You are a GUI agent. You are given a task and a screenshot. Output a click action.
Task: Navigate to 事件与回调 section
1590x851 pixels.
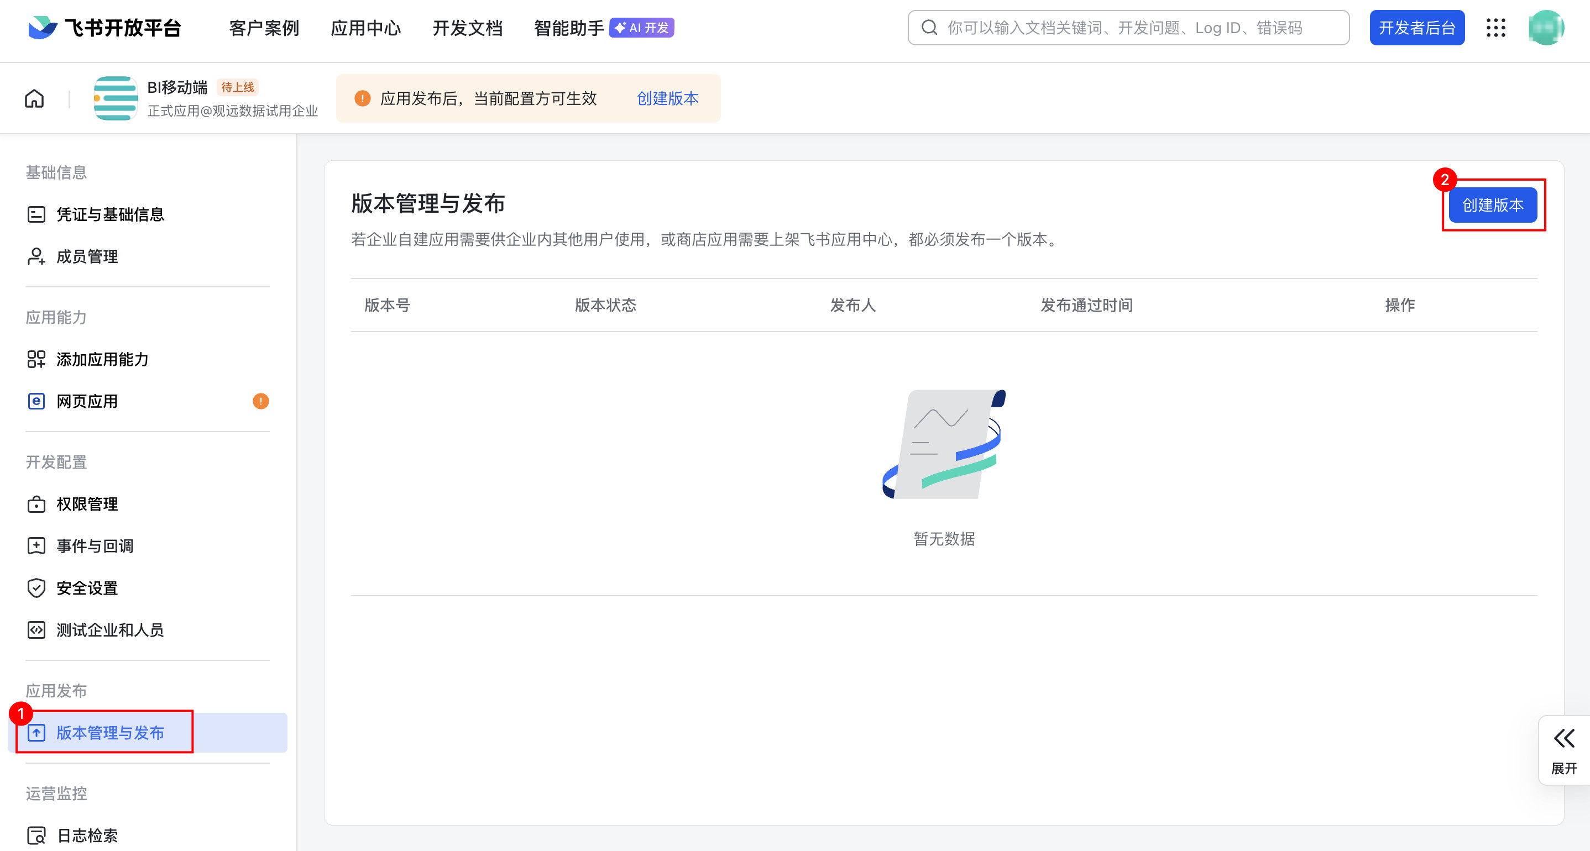pyautogui.click(x=95, y=546)
